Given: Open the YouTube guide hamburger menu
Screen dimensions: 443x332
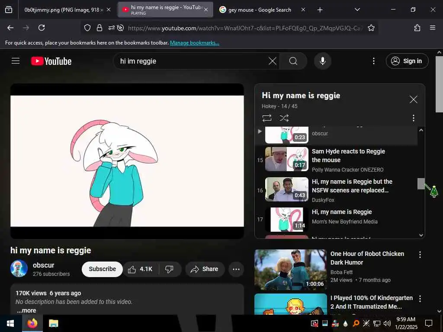Looking at the screenshot, I should coord(16,61).
